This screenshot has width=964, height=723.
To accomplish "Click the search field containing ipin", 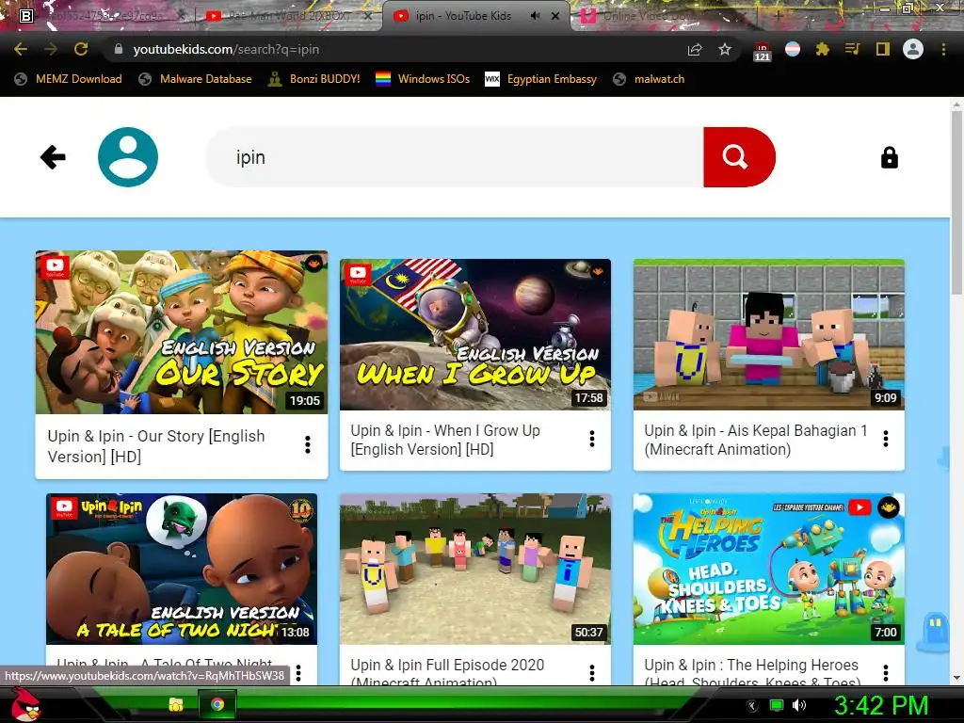I will click(x=455, y=157).
